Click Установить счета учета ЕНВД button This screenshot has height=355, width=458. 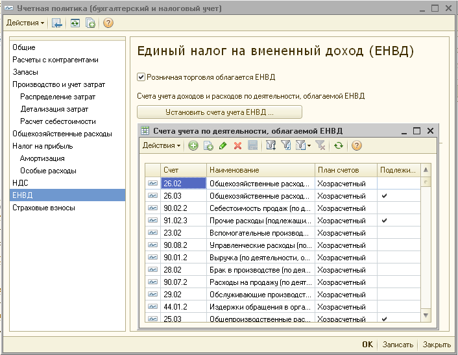(219, 112)
